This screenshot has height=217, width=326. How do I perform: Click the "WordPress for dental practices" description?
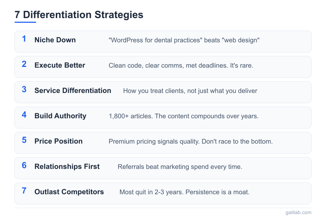pos(184,40)
